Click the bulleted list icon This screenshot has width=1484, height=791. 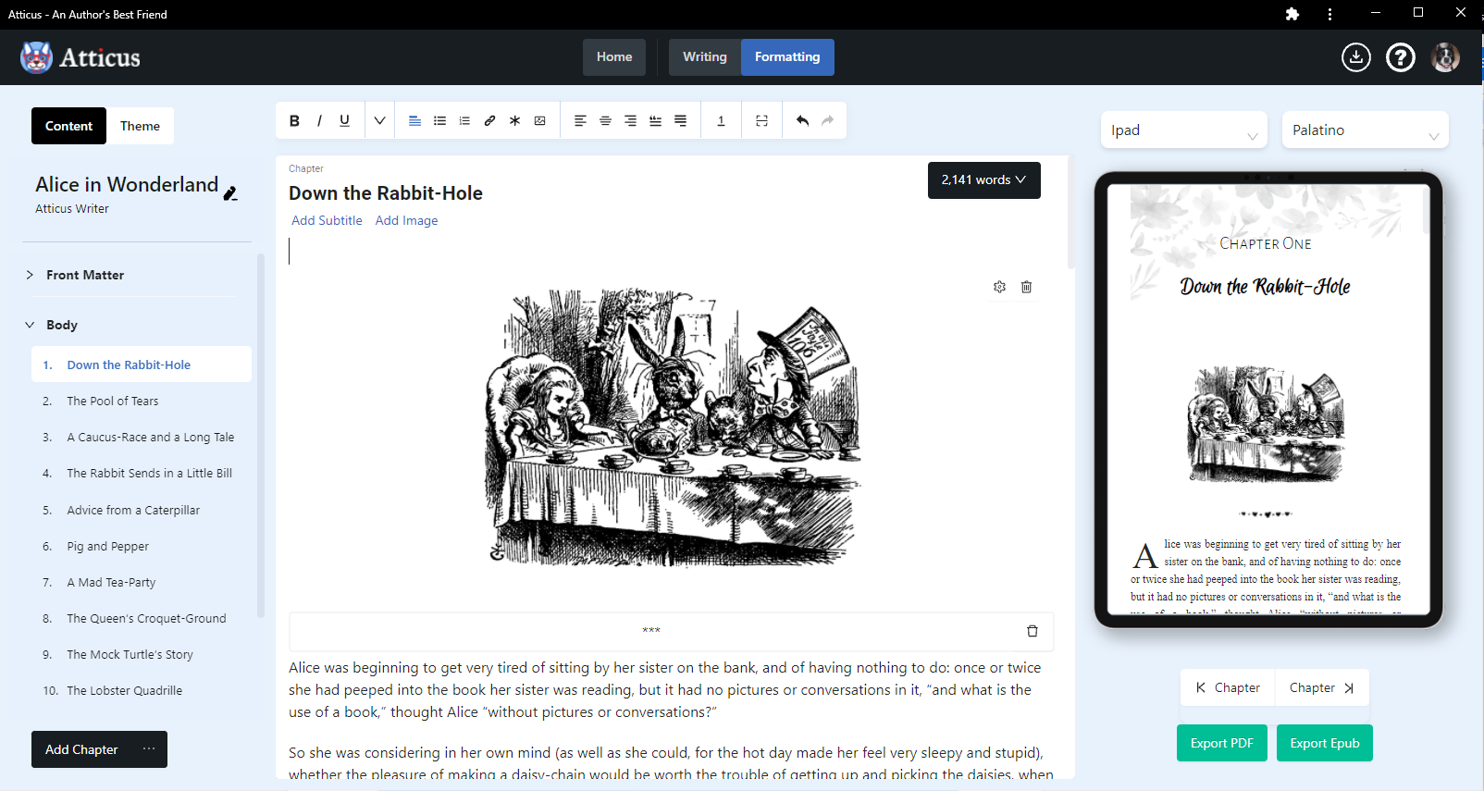click(x=439, y=120)
